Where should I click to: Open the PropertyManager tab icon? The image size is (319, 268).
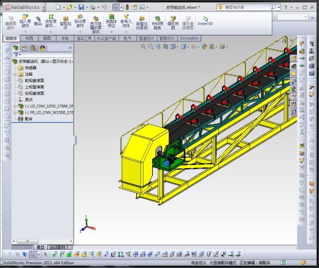click(x=25, y=48)
